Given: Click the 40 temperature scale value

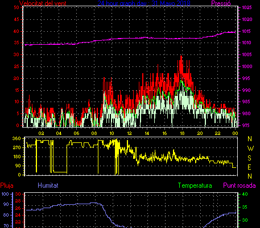Looking at the screenshot, I should (x=245, y=194).
